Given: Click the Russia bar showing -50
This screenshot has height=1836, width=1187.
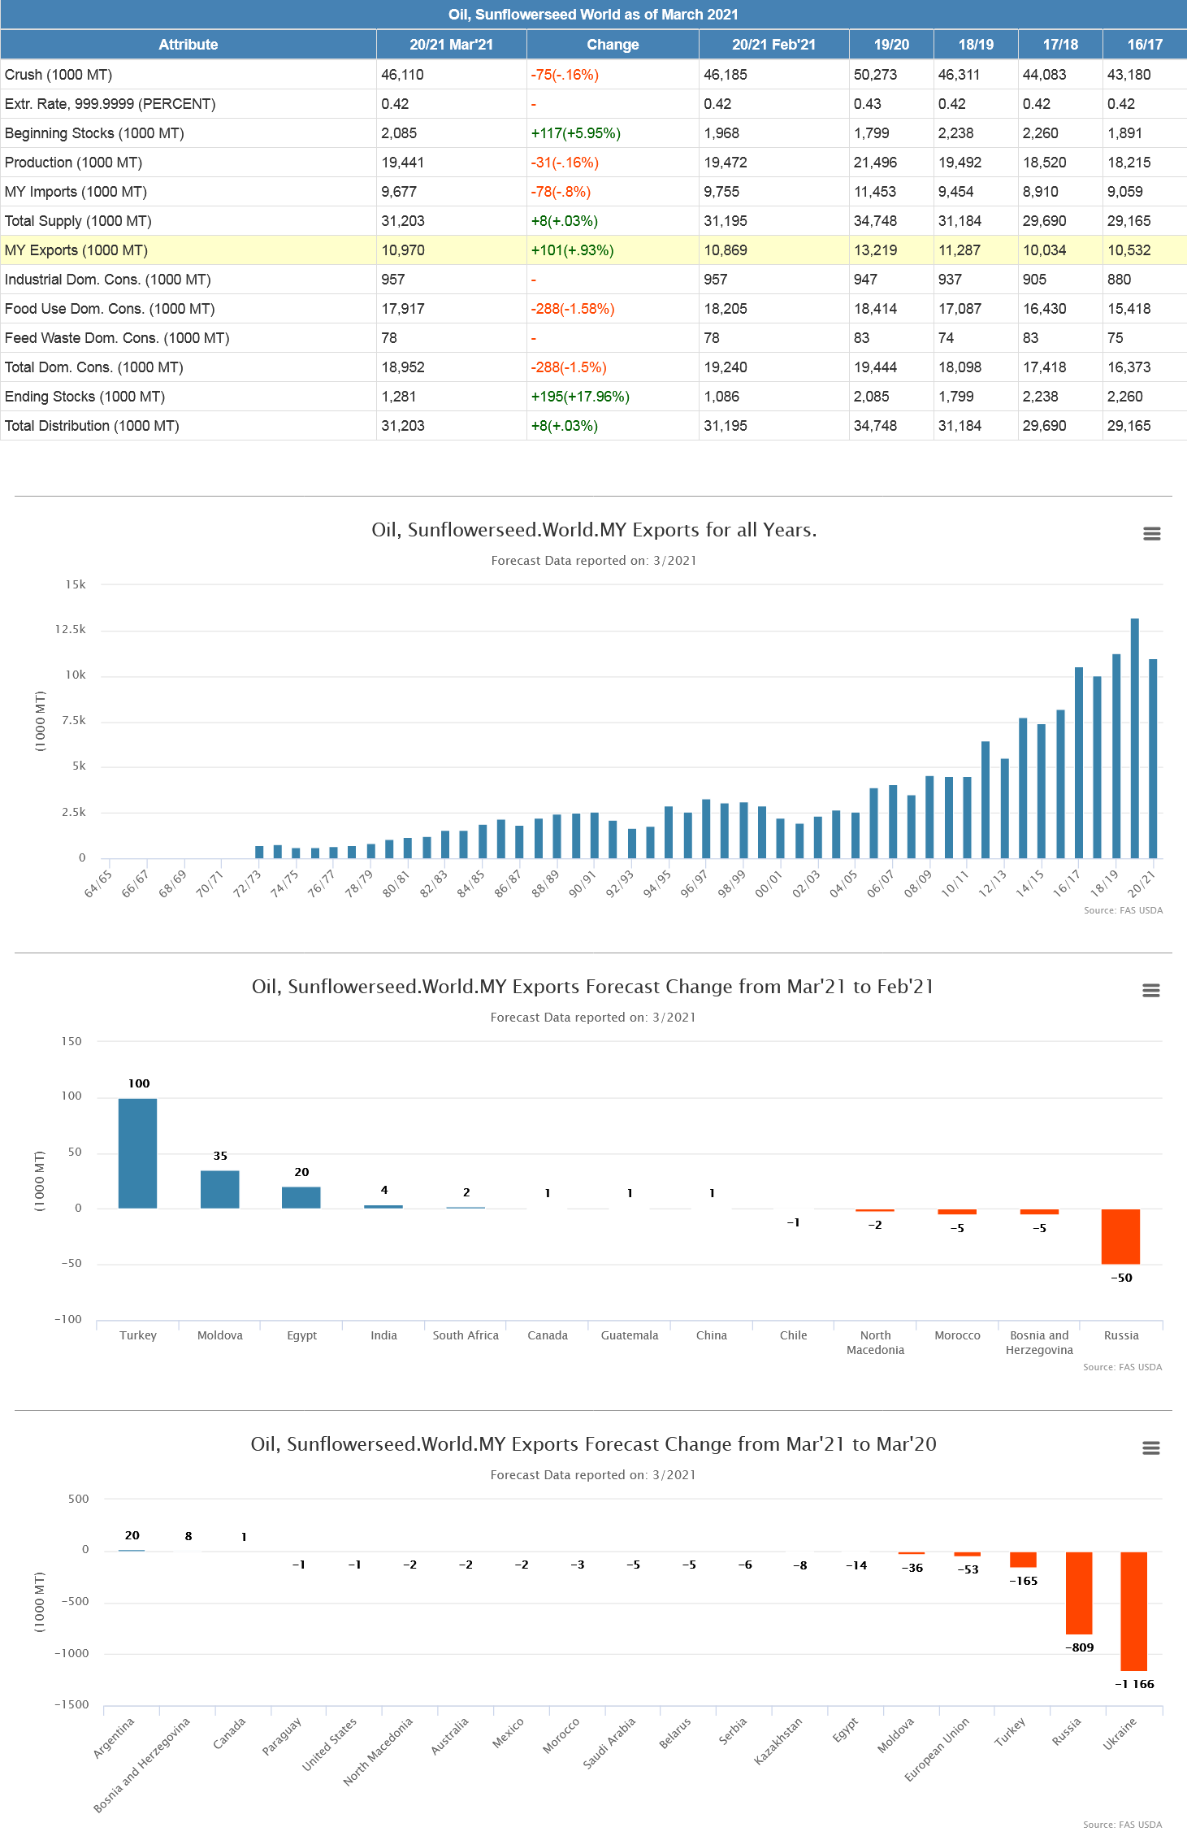Looking at the screenshot, I should [1120, 1236].
